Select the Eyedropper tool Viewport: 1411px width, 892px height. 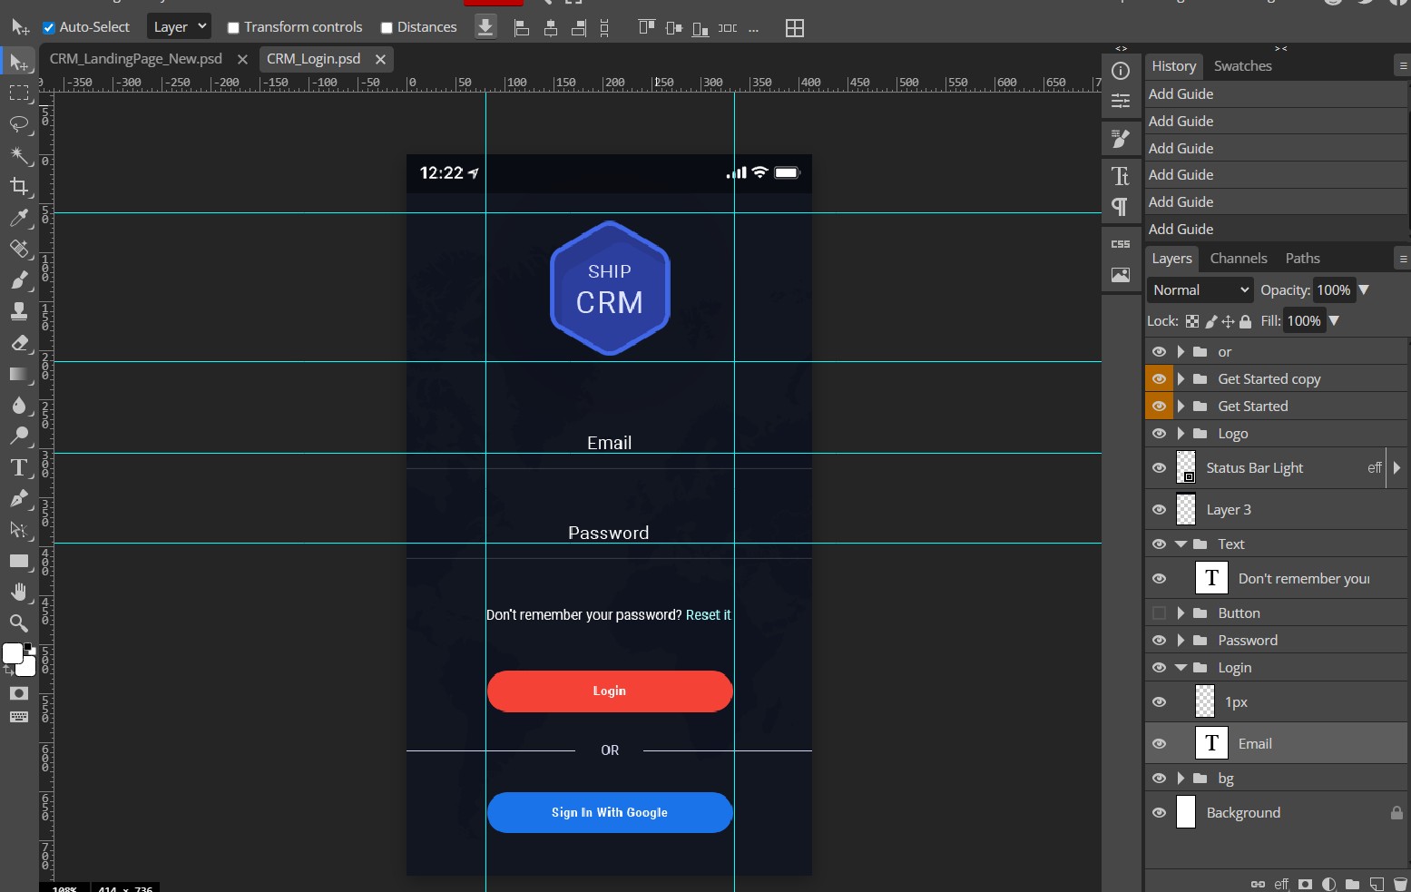[19, 218]
